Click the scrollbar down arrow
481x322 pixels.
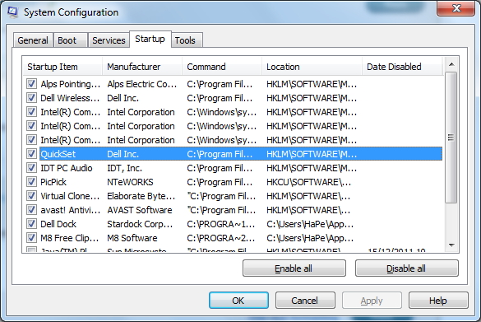tap(451, 245)
